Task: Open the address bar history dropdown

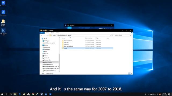Action: click(111, 35)
